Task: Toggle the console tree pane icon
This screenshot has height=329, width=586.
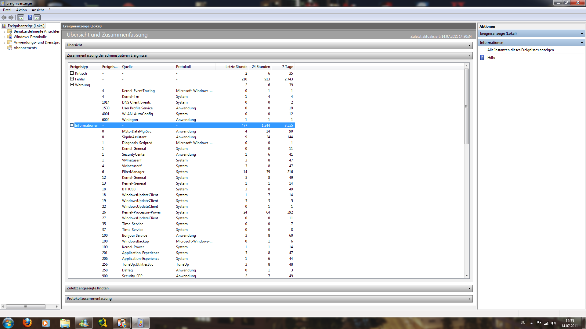Action: click(20, 18)
